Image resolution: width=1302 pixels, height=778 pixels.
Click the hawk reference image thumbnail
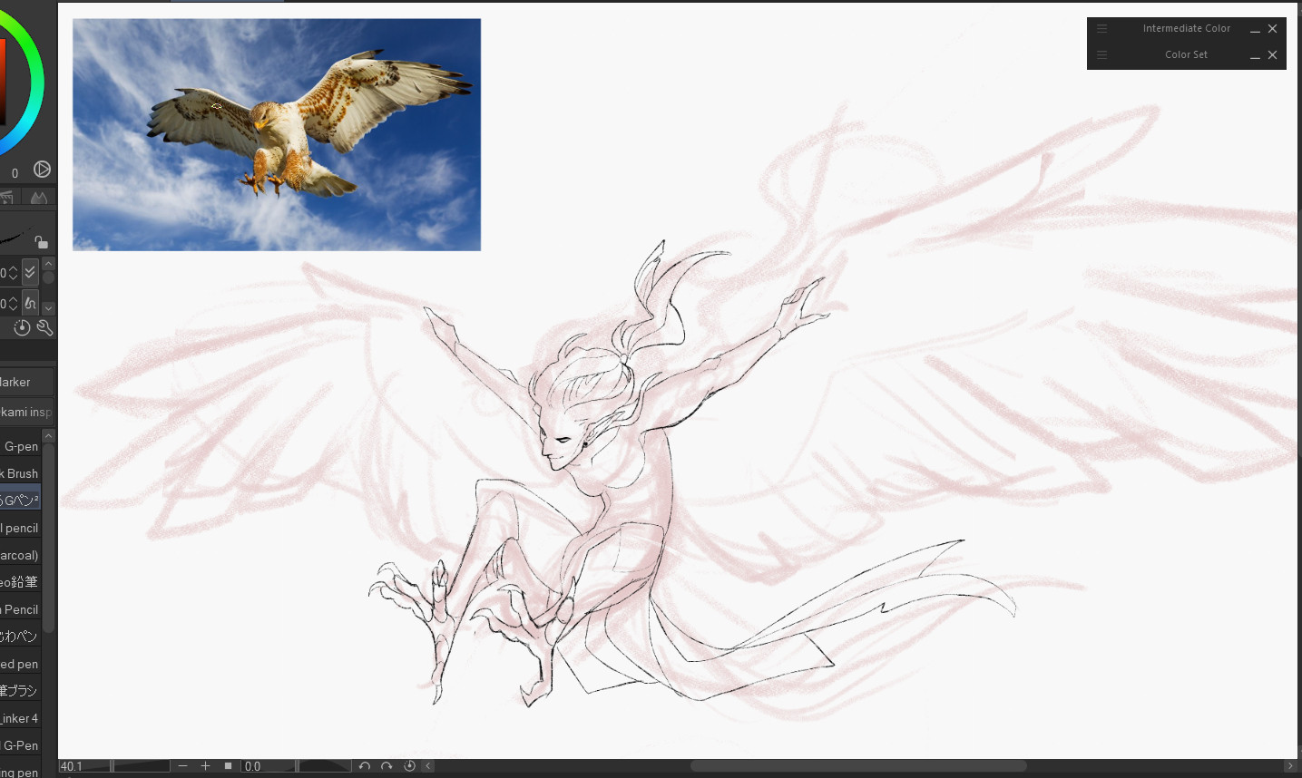tap(277, 134)
